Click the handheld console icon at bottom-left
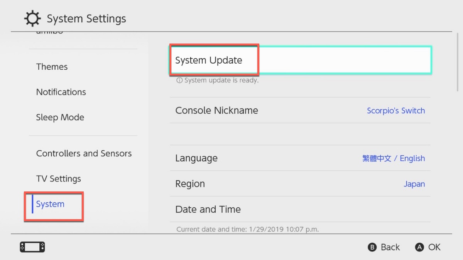 point(32,247)
